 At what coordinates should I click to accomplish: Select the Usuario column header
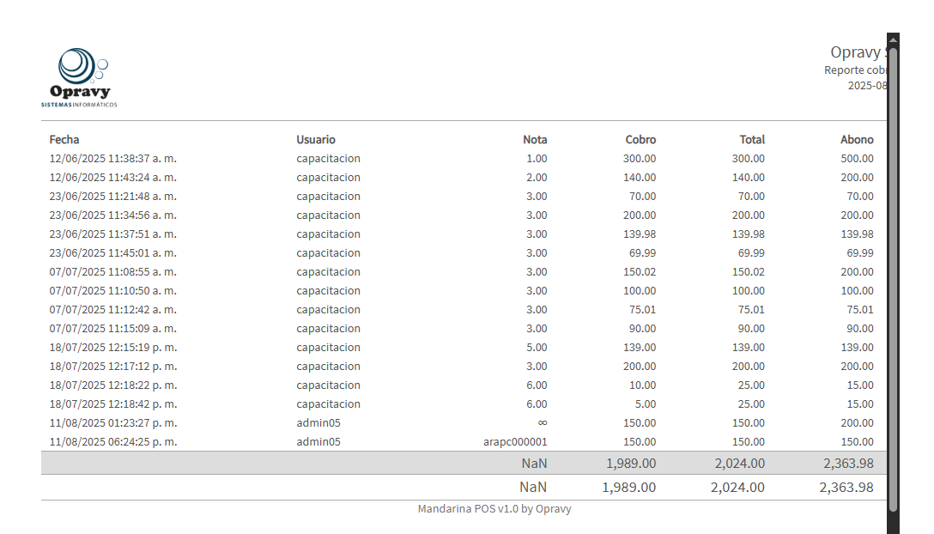tap(316, 139)
